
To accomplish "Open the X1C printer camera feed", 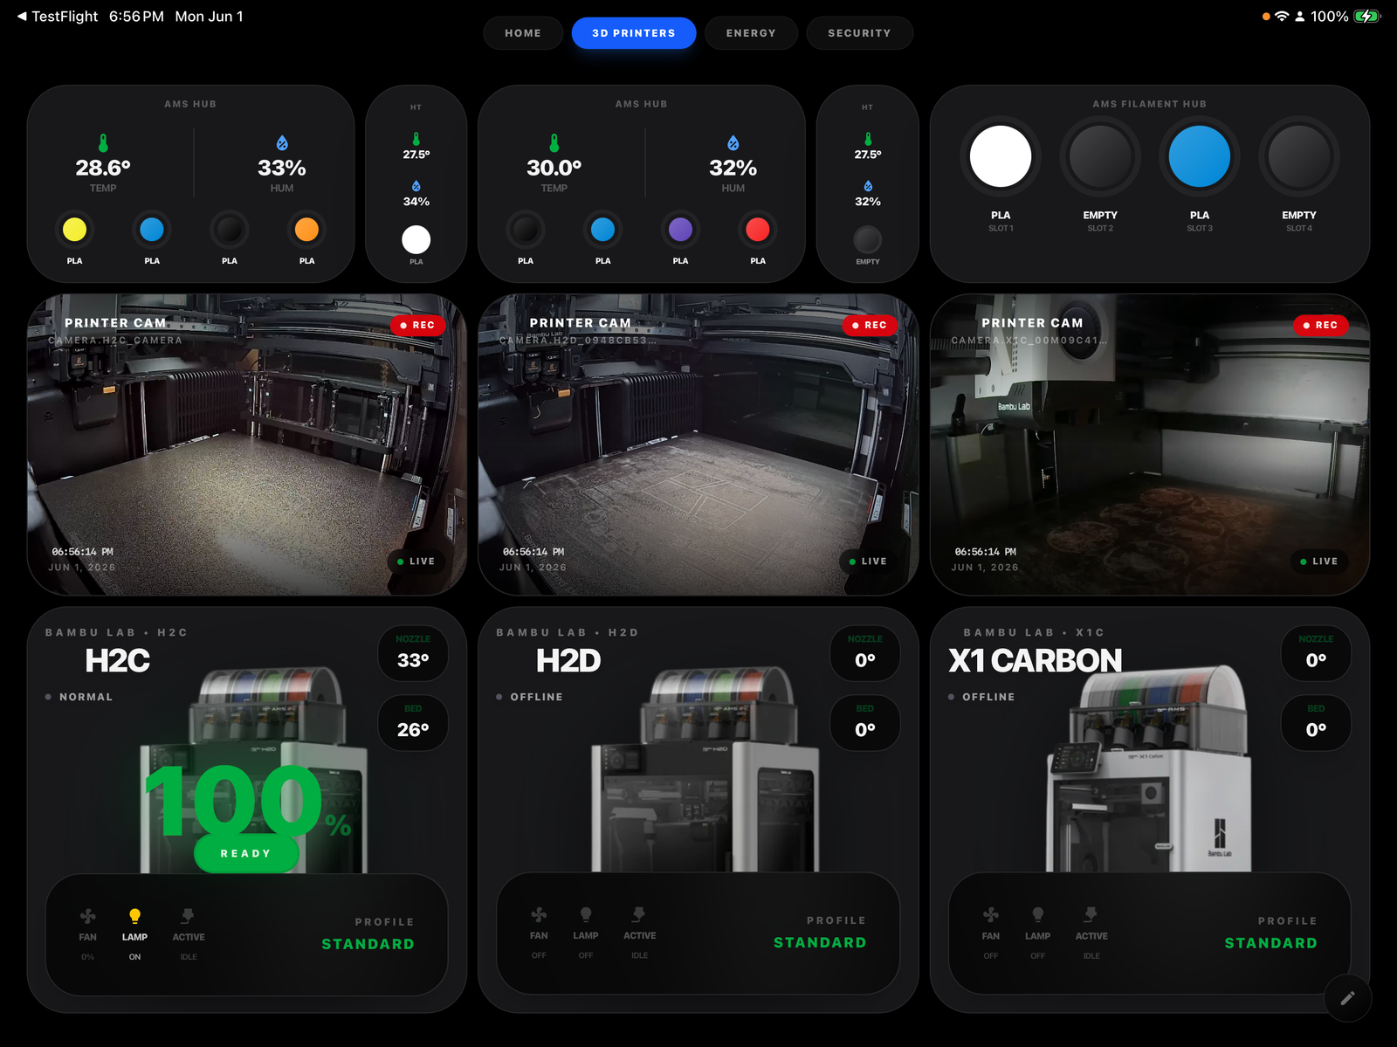I will coord(1150,444).
